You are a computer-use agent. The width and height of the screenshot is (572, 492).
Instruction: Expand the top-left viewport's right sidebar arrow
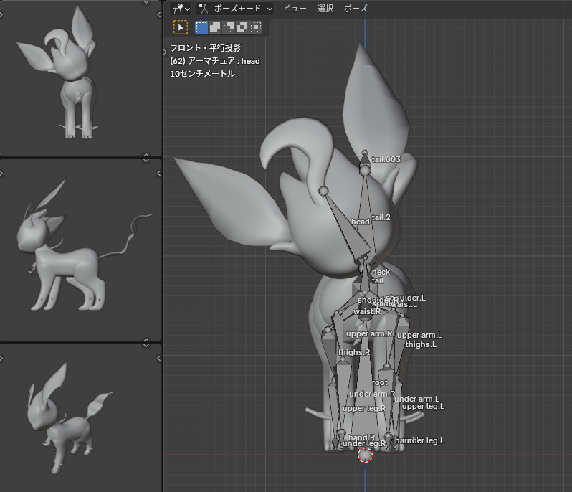pos(157,13)
